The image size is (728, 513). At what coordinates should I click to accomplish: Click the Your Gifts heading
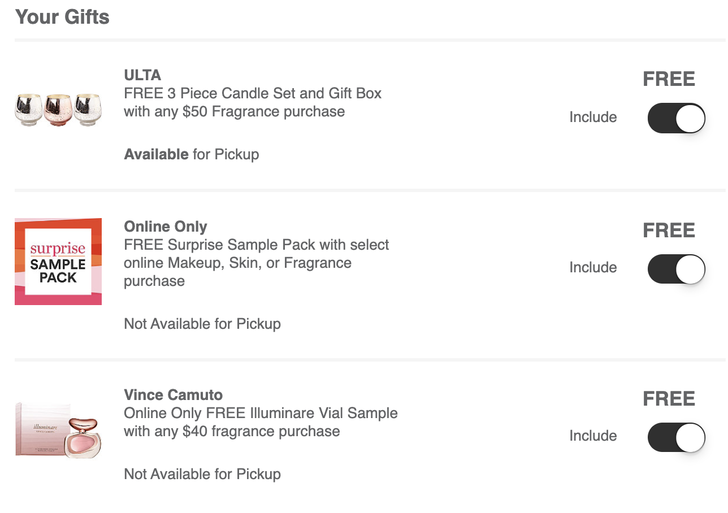coord(62,17)
